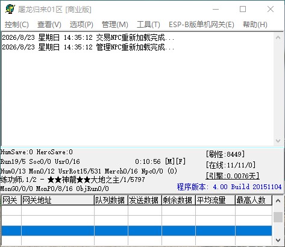Click the 队列数据 column header
The width and height of the screenshot is (285, 247).
point(111,200)
